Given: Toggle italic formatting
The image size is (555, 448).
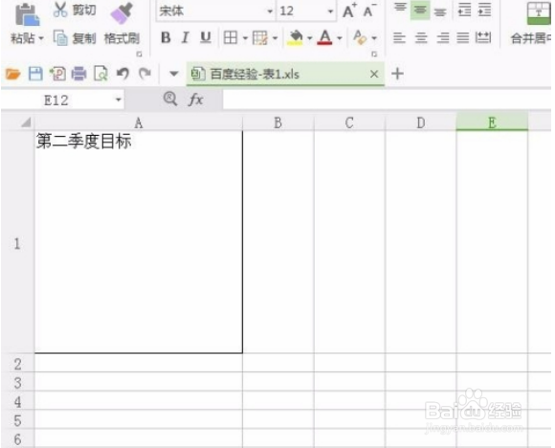Looking at the screenshot, I should [185, 37].
